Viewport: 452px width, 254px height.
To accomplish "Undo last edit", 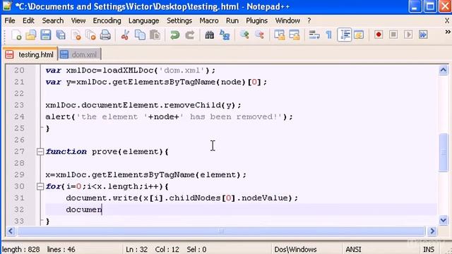I will tap(174, 35).
